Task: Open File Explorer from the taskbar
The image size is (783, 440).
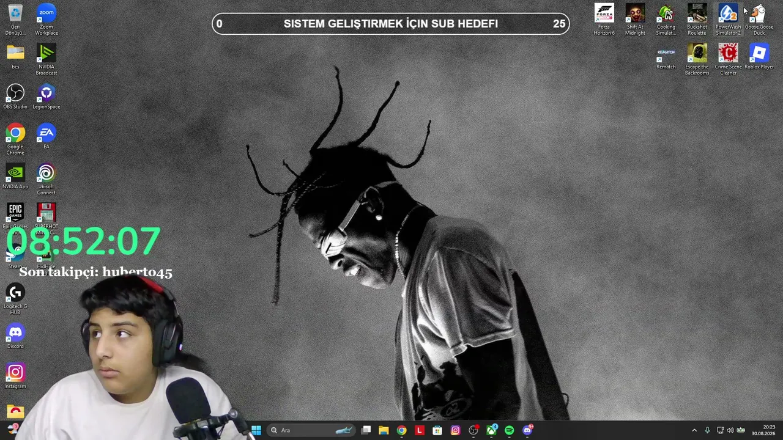Action: point(384,430)
